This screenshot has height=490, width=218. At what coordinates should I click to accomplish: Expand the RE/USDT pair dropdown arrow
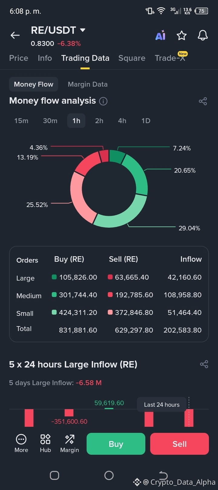83,30
